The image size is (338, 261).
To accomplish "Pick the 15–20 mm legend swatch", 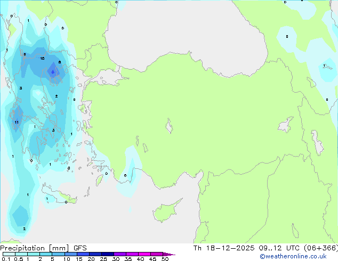I will [x=83, y=254].
